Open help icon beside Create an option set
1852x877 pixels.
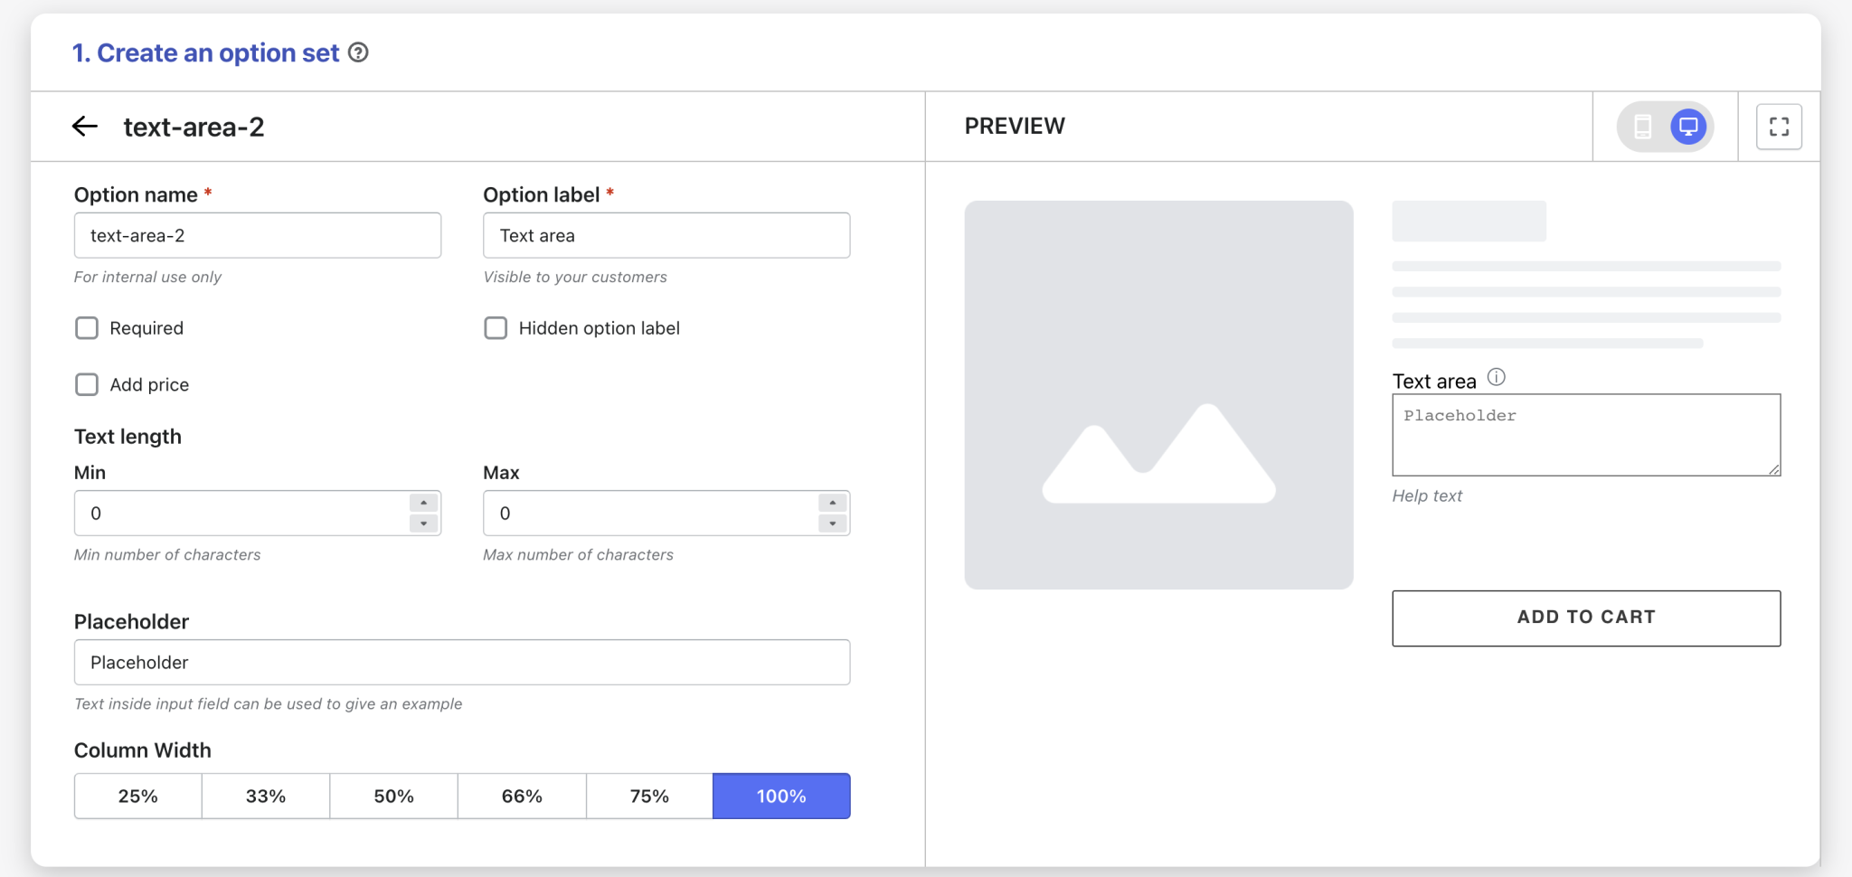pos(358,52)
